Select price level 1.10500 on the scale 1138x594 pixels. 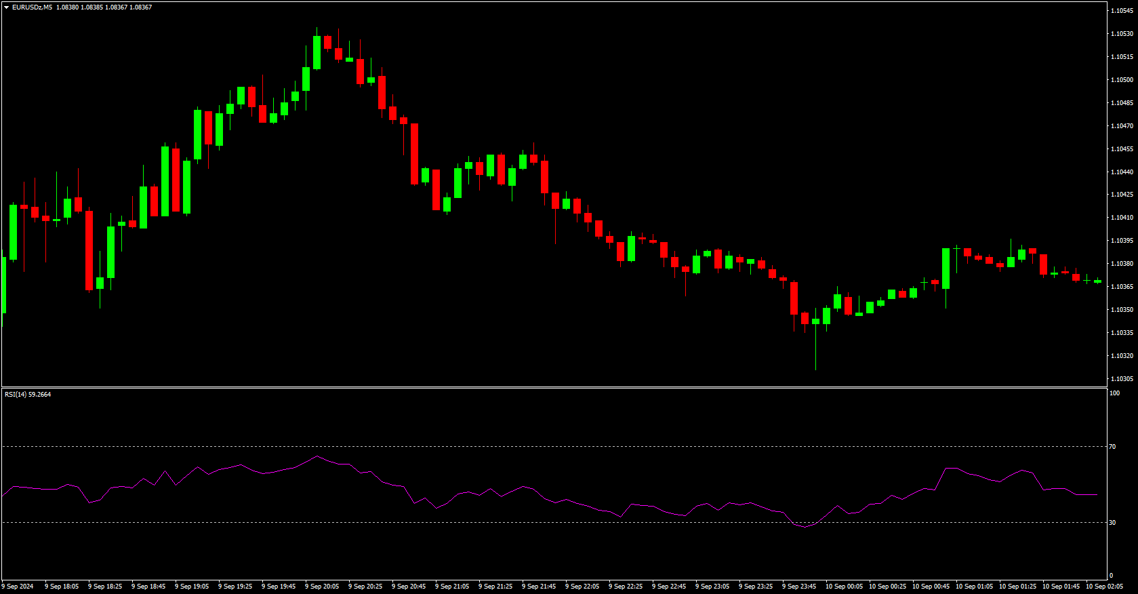[x=1122, y=80]
